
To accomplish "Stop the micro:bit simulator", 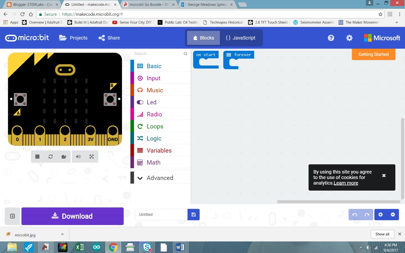I will pyautogui.click(x=37, y=156).
